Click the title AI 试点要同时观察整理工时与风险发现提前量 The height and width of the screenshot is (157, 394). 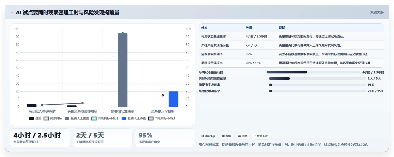pos(68,13)
